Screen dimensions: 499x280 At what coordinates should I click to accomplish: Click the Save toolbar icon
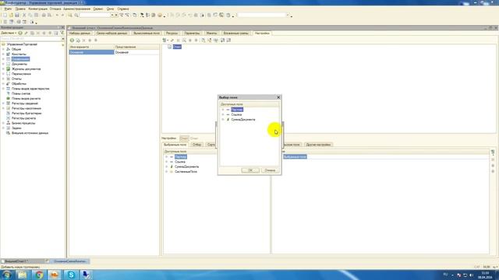tap(17, 16)
